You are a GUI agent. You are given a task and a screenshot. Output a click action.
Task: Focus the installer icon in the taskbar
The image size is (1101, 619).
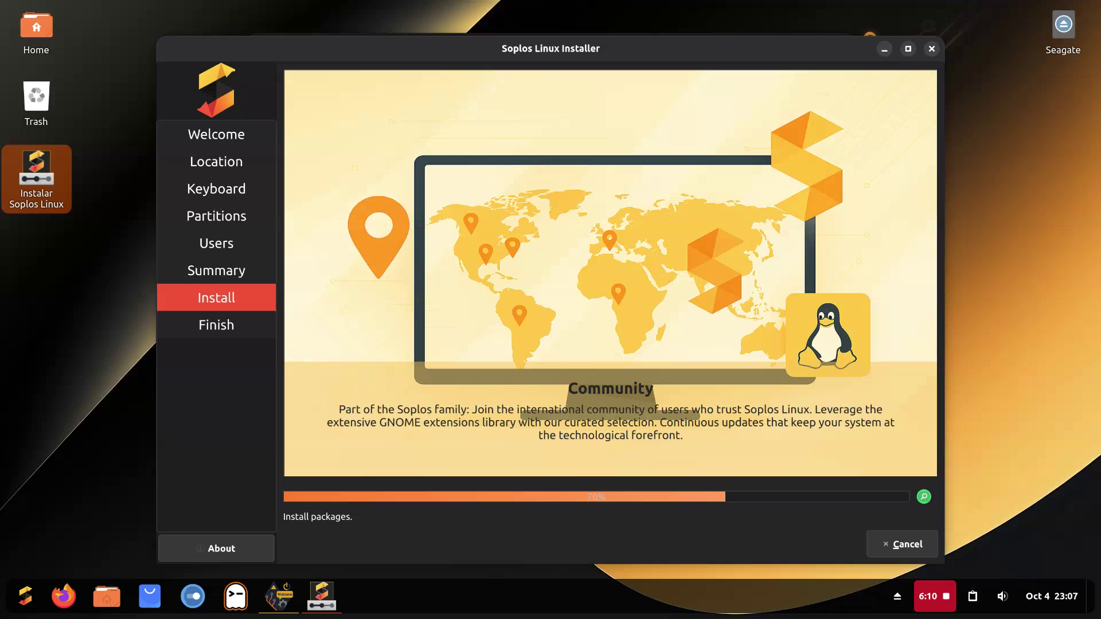(x=322, y=596)
